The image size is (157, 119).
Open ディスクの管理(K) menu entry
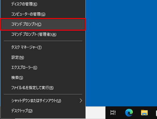[43, 4]
